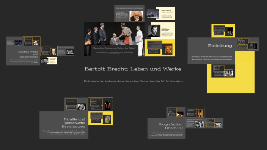Select the main title 'Bertolt Brecht: Leben und Werke'
The width and height of the screenshot is (267, 150).
point(133,69)
